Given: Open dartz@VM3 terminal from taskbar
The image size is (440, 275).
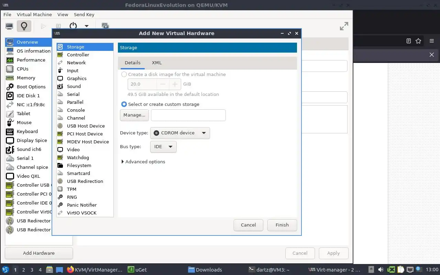Looking at the screenshot, I should pyautogui.click(x=269, y=270).
